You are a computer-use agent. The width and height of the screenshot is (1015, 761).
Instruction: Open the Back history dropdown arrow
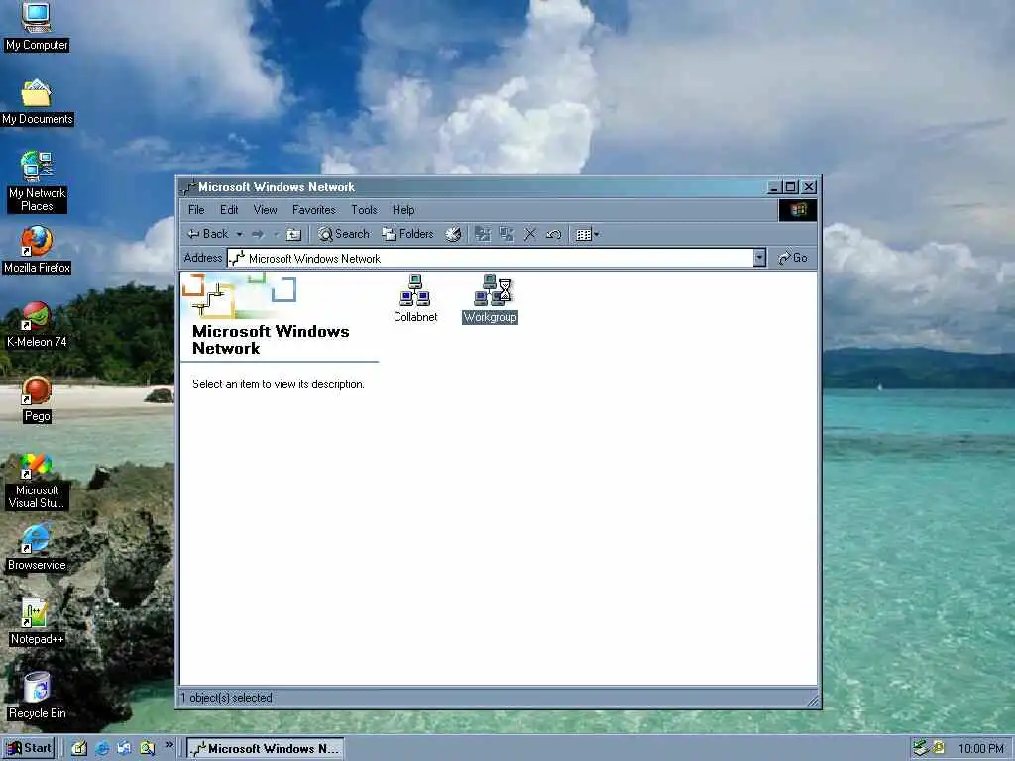coord(239,234)
